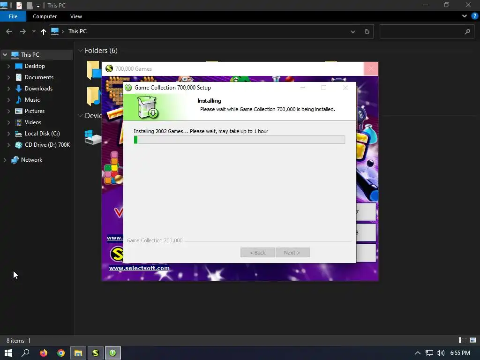Viewport: 480px width, 360px height.
Task: Collapse the Folders (6) group
Action: click(x=81, y=51)
